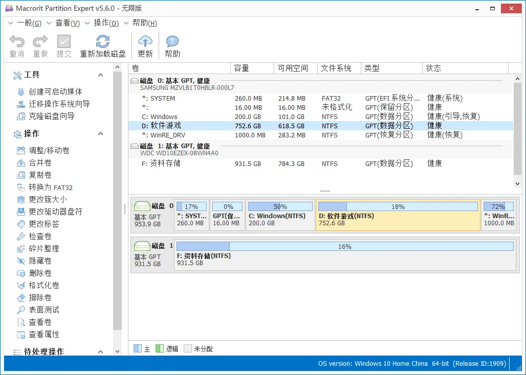Choose the 合并卷 operation
This screenshot has height=375, width=526.
(x=35, y=162)
